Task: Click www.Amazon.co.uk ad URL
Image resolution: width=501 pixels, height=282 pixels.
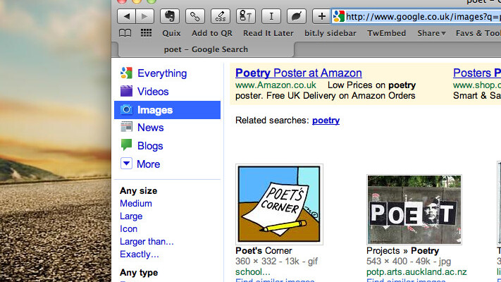Action: 276,85
